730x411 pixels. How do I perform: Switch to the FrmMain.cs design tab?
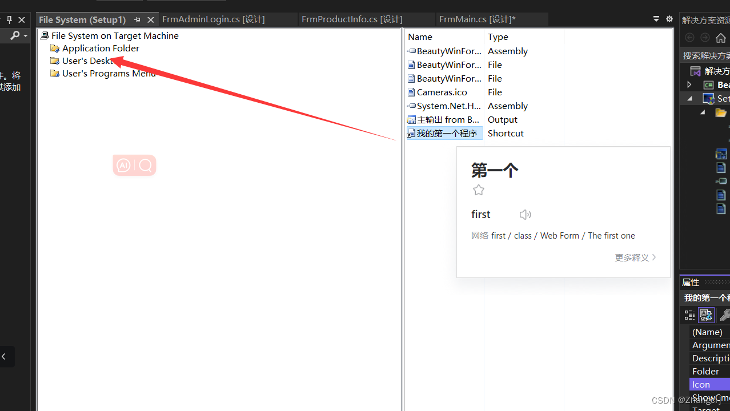477,19
